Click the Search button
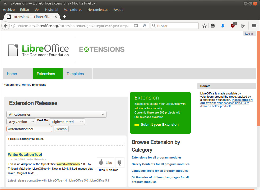Viewport: 260px width, 190px height. click(61, 129)
